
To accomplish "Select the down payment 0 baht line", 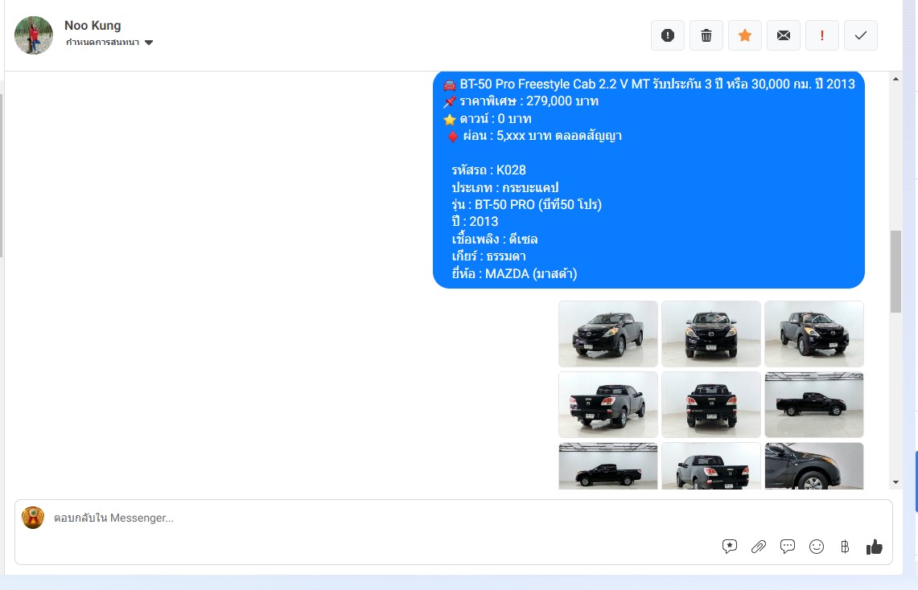I will tap(487, 119).
